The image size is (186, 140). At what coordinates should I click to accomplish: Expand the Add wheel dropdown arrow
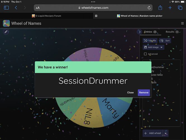tap(166, 133)
